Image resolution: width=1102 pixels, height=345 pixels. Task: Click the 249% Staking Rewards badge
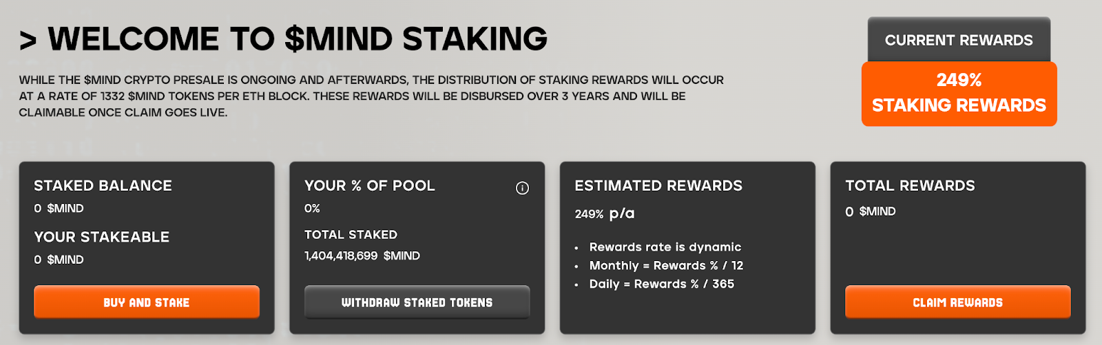coord(959,94)
